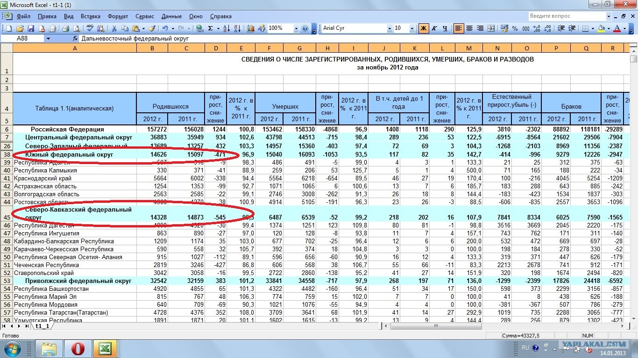Toggle bold formatting (Ж button)
The image size is (638, 358).
[423, 28]
